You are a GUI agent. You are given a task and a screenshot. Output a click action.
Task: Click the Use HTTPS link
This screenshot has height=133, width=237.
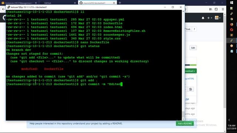click(x=189, y=79)
